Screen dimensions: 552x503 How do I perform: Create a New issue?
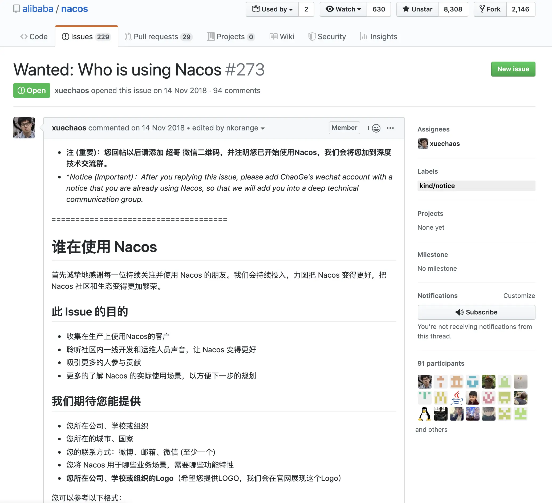click(513, 69)
